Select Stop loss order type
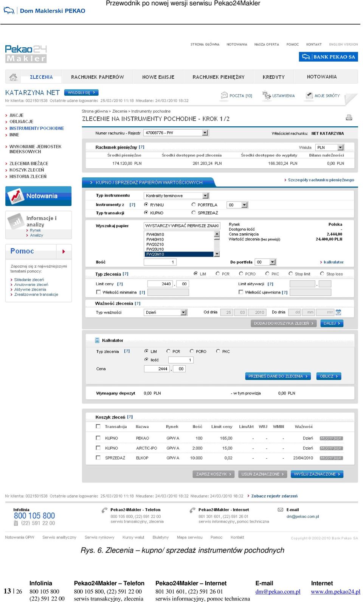 tap(322, 273)
